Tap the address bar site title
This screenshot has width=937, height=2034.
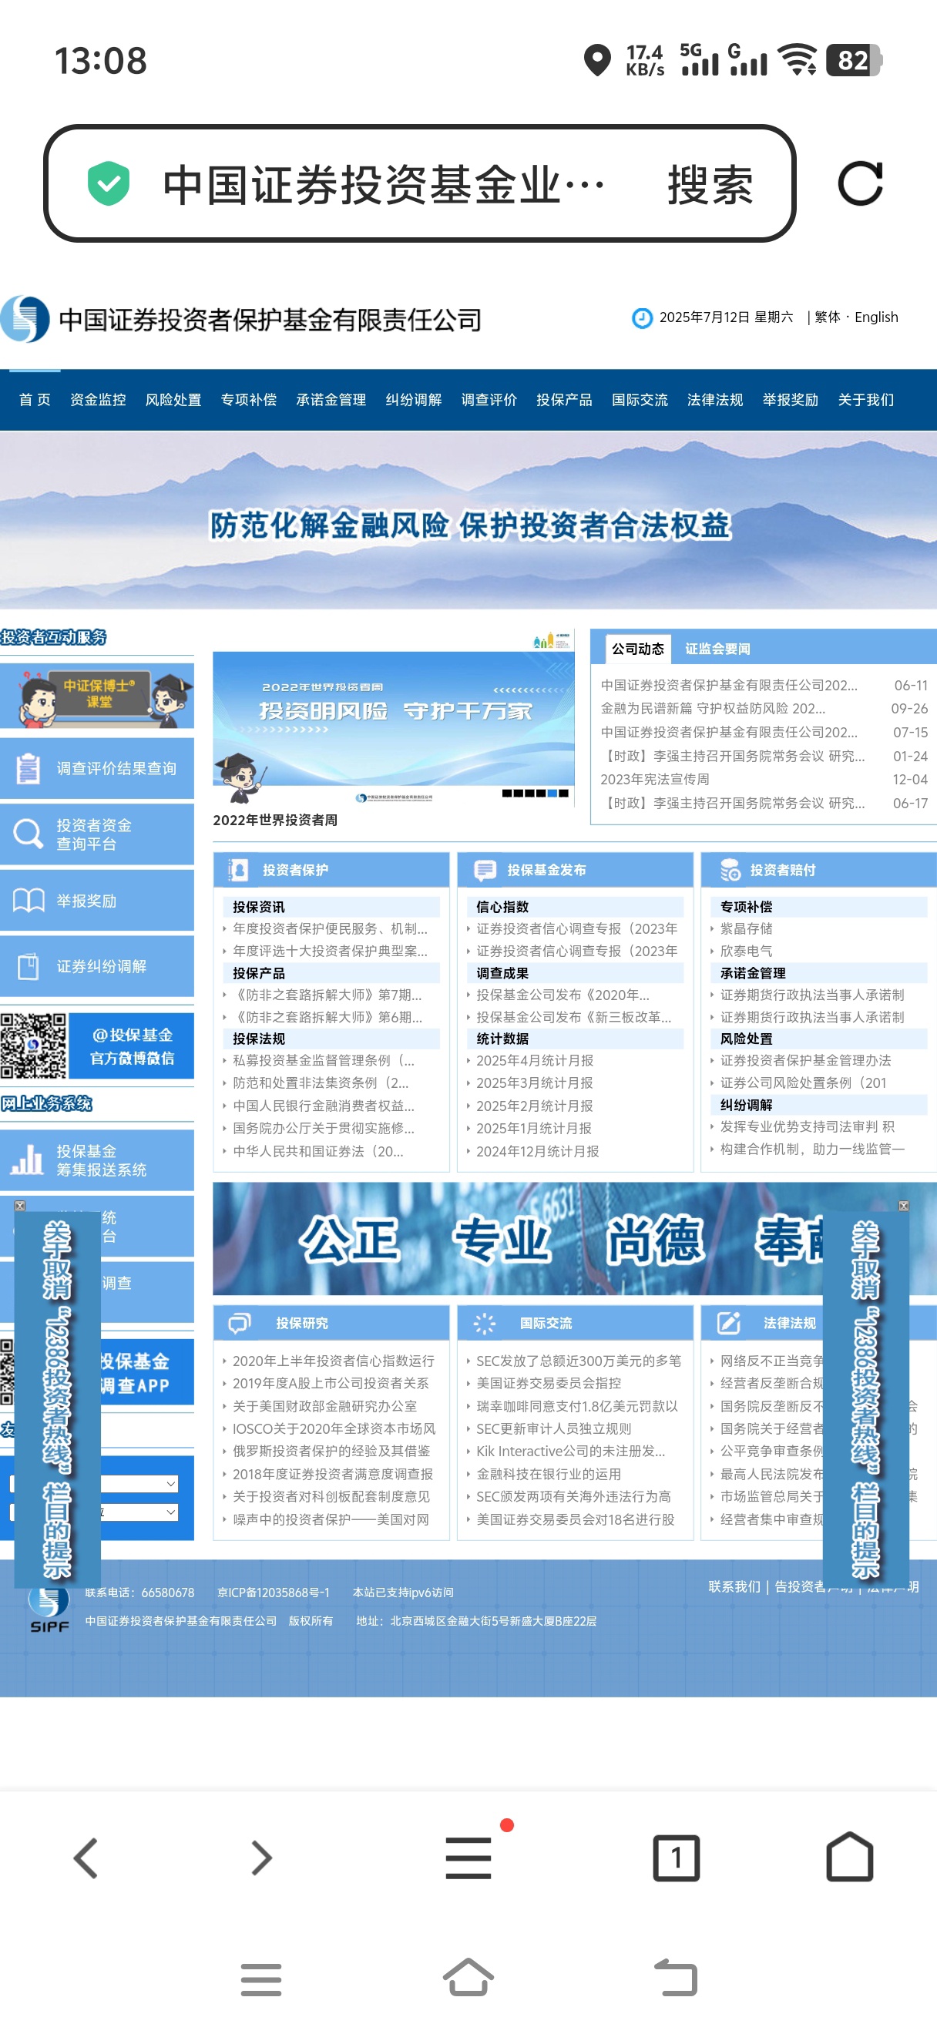[x=384, y=184]
